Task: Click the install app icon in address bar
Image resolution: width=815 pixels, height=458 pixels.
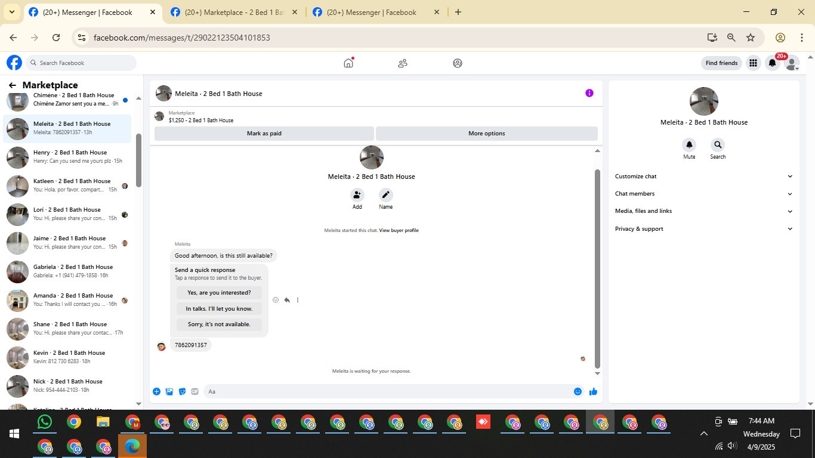Action: (x=712, y=38)
